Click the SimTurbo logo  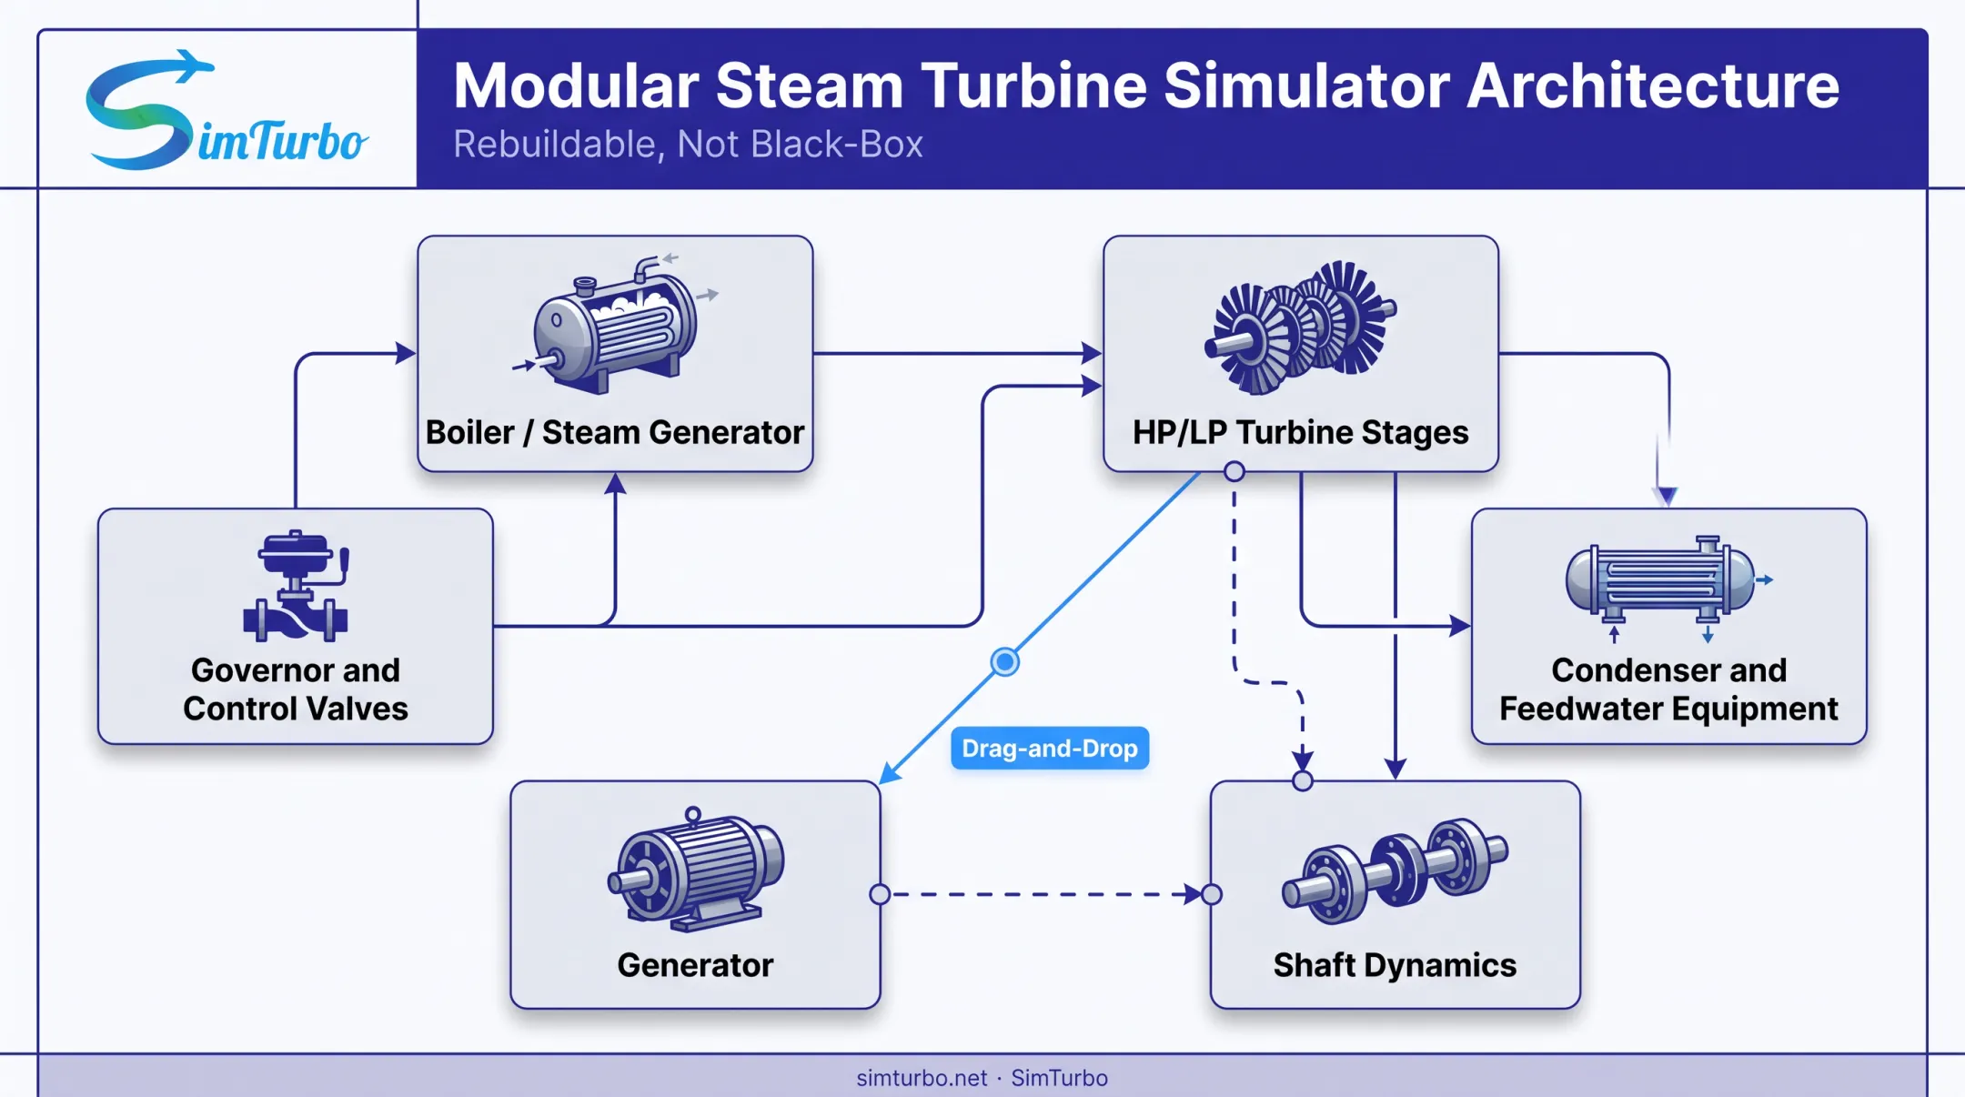227,110
